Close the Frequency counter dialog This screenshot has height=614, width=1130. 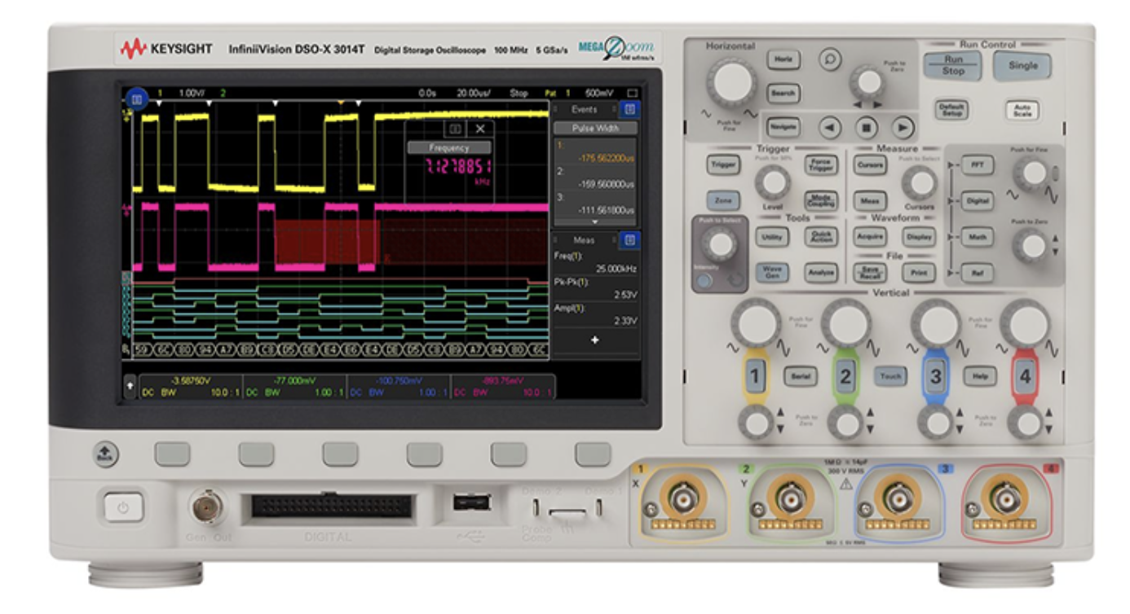479,129
